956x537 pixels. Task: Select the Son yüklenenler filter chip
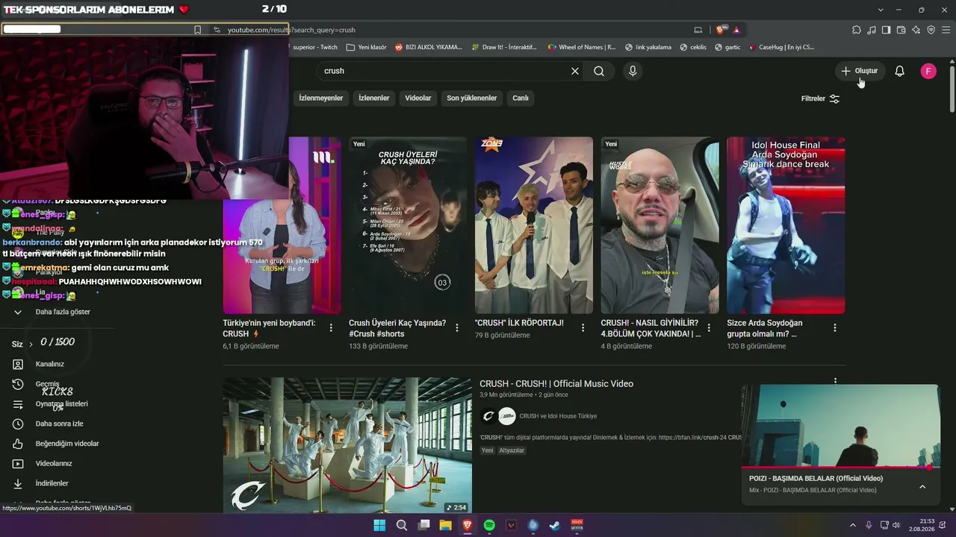pyautogui.click(x=472, y=98)
